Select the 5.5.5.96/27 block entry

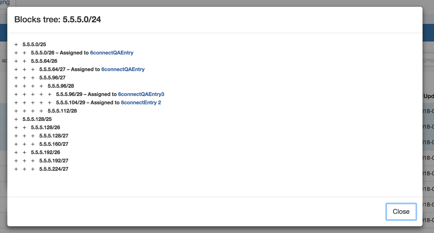(52, 78)
